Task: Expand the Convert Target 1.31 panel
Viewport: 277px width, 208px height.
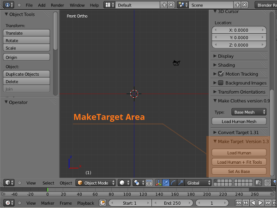Action: click(x=215, y=132)
